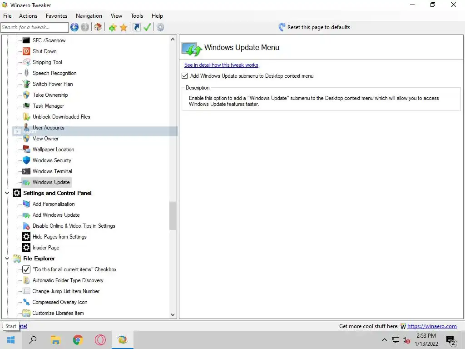Viewport: 465px width, 349px height.
Task: Click the Hide Pages from Settings gear icon
Action: (x=26, y=236)
